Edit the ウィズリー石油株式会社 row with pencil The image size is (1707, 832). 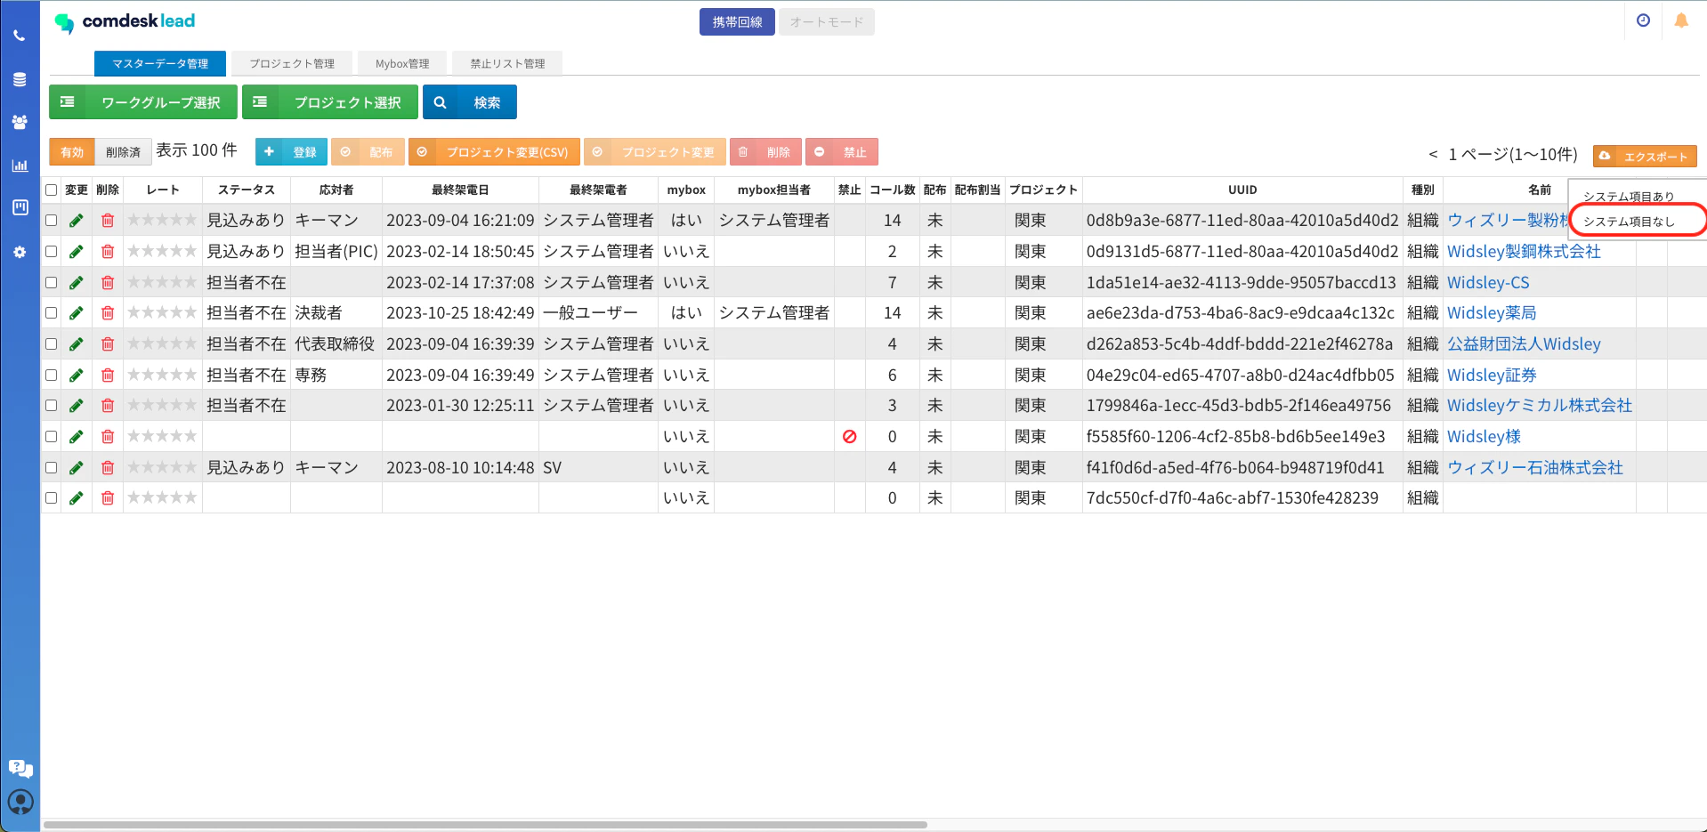pos(77,468)
